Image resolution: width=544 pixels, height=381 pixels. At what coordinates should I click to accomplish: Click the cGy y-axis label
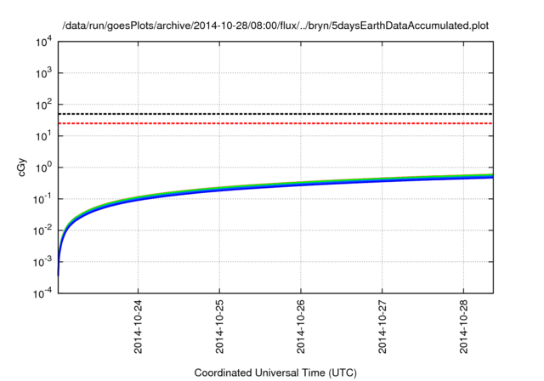point(22,168)
